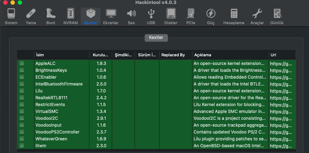Viewport: 309px width, 153px height.
Task: Check the WhateverGreen kext checkbox
Action: pyautogui.click(x=22, y=139)
